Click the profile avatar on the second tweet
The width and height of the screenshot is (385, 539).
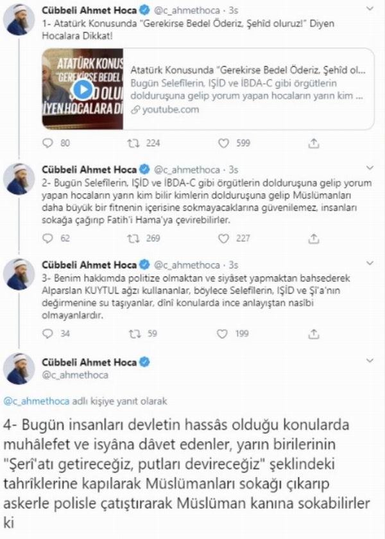point(19,179)
